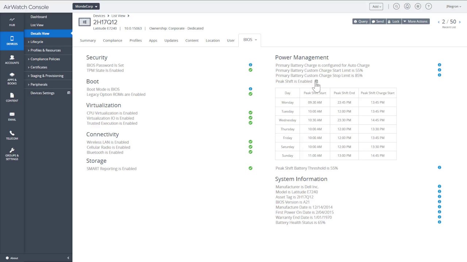Viewport: 467px width, 262px height.
Task: Open the Content section
Action: pyautogui.click(x=12, y=98)
